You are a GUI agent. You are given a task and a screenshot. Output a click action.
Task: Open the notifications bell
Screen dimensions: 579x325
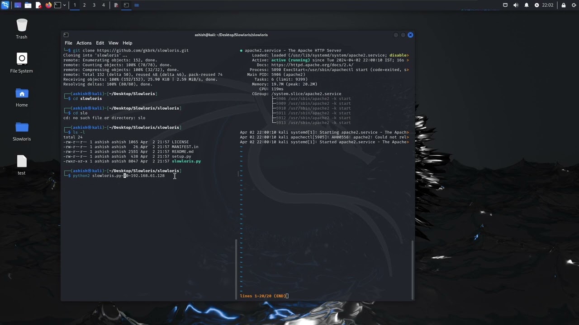[526, 5]
